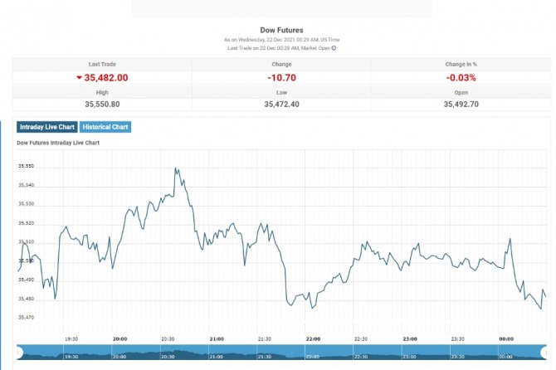556x370 pixels.
Task: Click the 21:00 mark in the range navigator
Action: 216,356
